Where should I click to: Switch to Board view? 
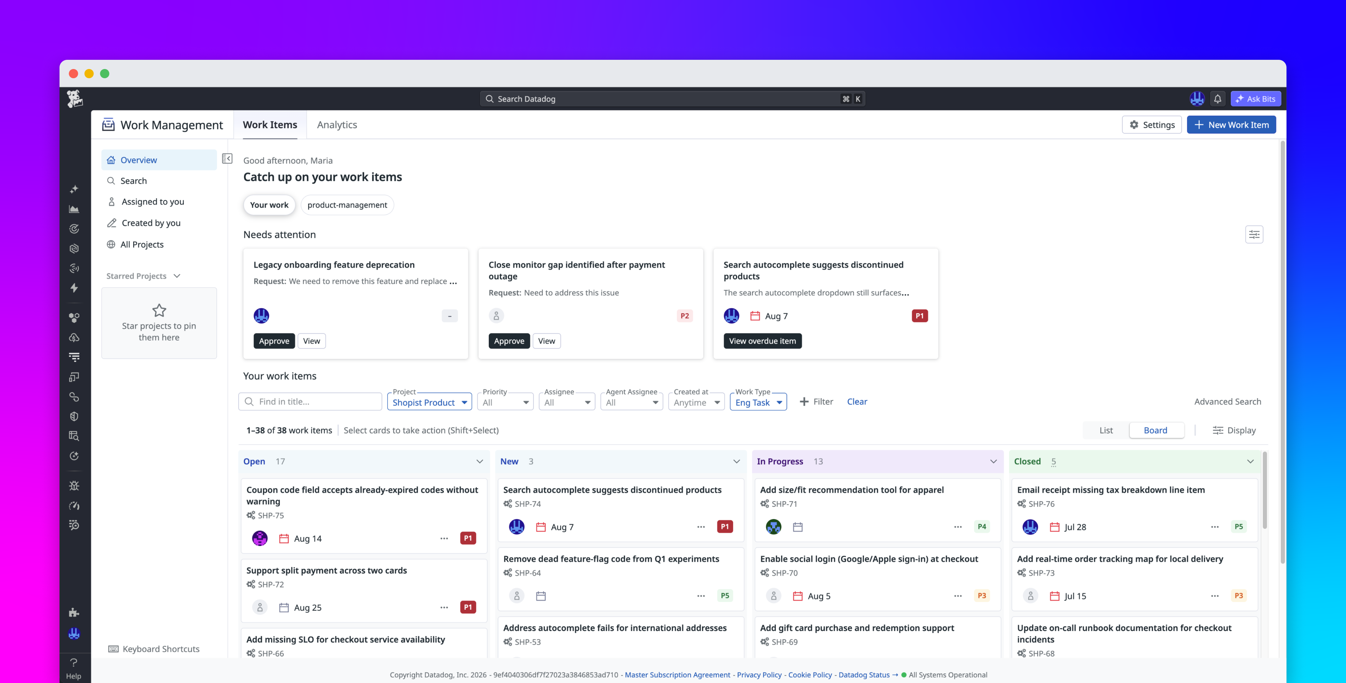(x=1155, y=430)
